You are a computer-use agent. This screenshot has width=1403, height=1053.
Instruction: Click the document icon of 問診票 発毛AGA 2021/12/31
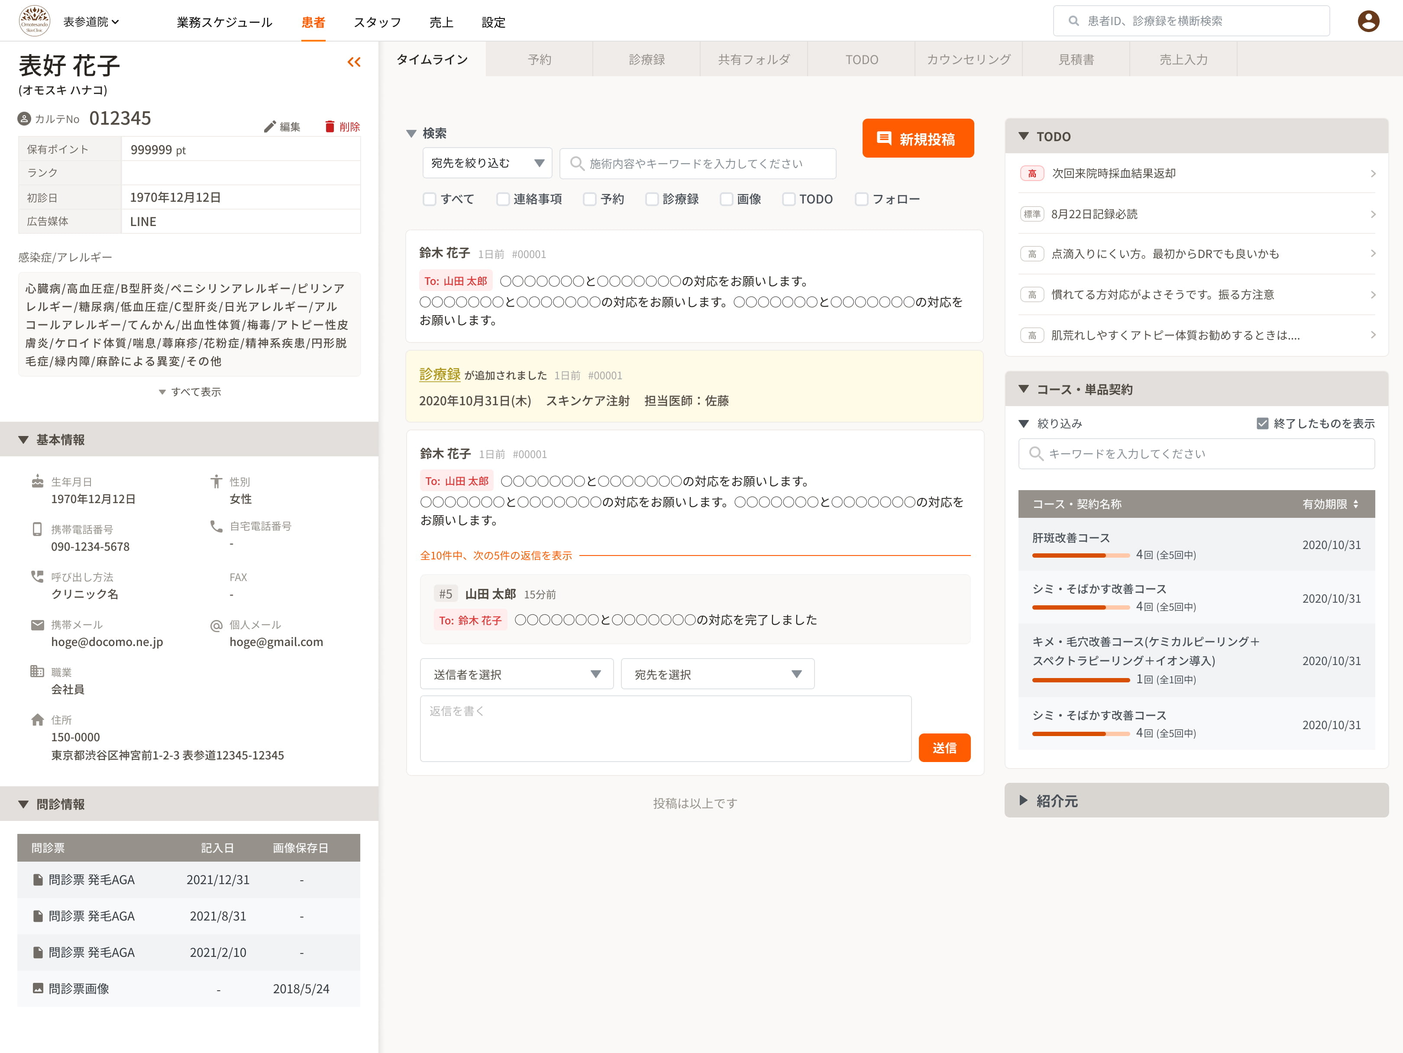[38, 880]
